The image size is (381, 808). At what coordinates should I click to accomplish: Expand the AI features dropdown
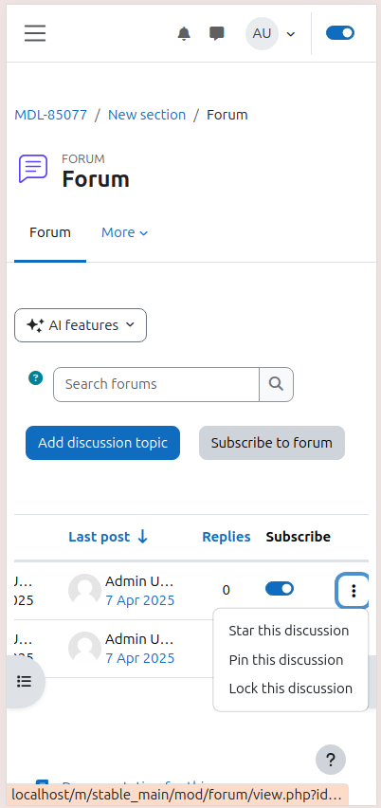81,325
